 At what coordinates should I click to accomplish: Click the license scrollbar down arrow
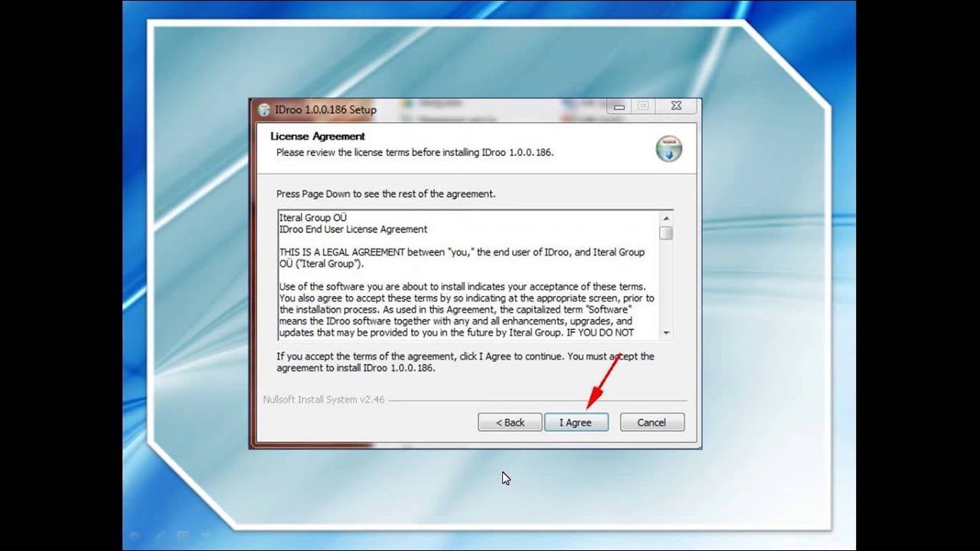click(x=666, y=333)
